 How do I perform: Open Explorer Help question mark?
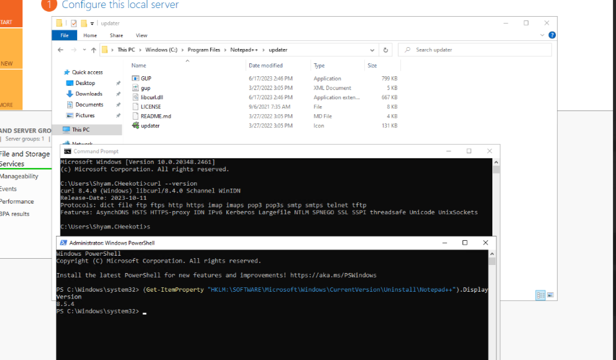[x=552, y=35]
